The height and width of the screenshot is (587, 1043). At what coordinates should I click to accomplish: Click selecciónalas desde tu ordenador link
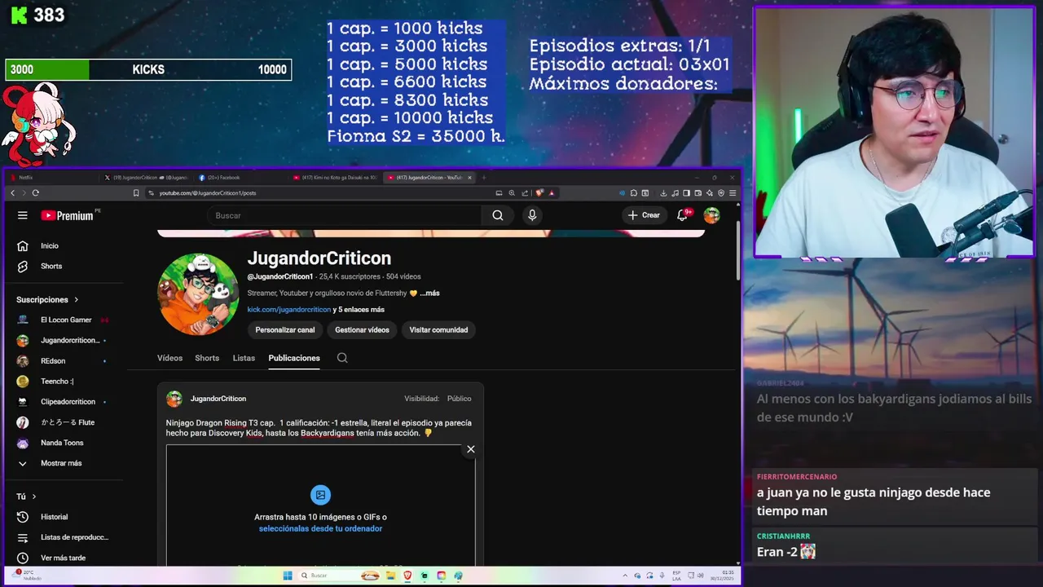tap(320, 528)
